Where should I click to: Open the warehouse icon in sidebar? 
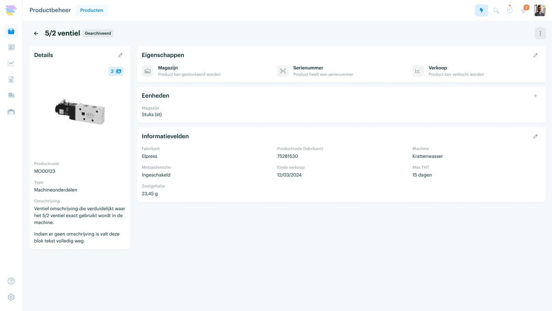(11, 112)
